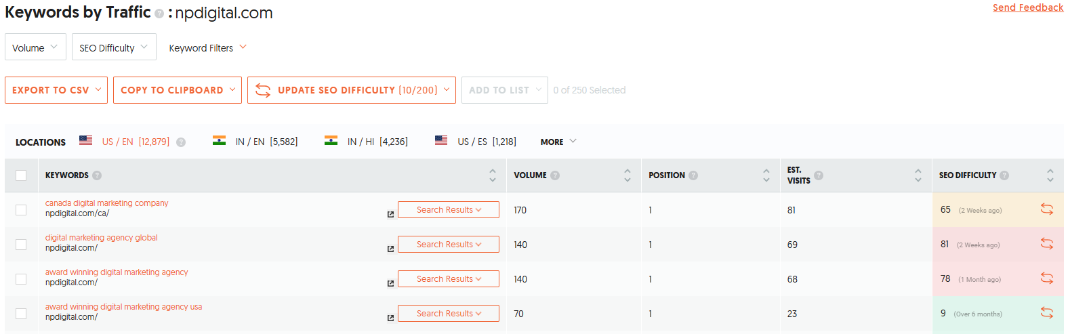Click the US flag beside US / ES
This screenshot has height=334, width=1070.
pyautogui.click(x=441, y=140)
